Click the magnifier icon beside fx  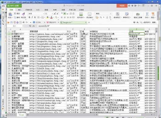[30, 26]
